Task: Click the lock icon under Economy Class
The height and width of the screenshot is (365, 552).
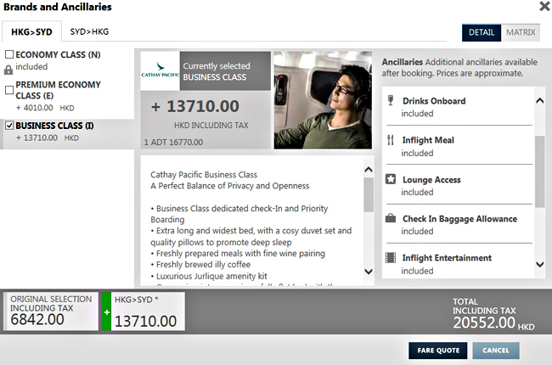Action: pos(8,70)
